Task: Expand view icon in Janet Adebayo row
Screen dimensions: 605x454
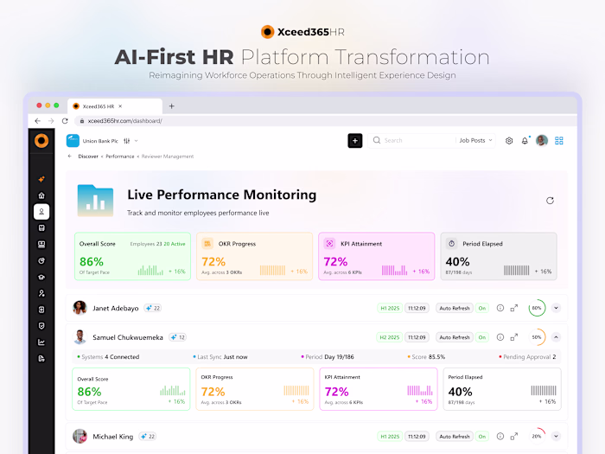Action: (514, 308)
